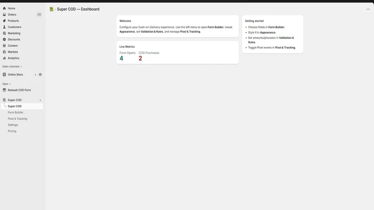Open the Orders page
This screenshot has width=374, height=210.
coord(12,14)
